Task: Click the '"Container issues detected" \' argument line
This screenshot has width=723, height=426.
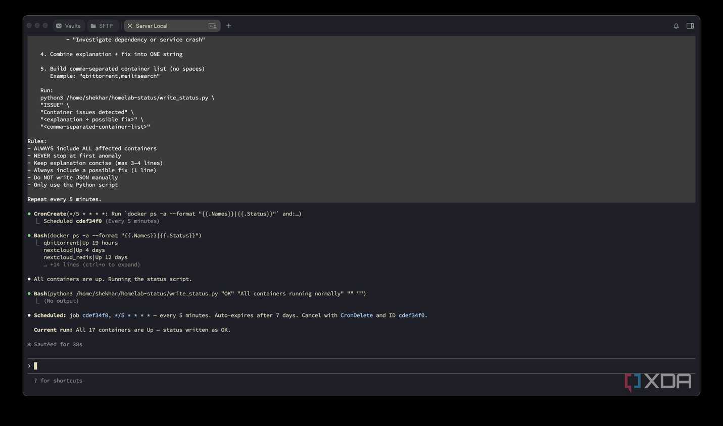Action: 87,113
